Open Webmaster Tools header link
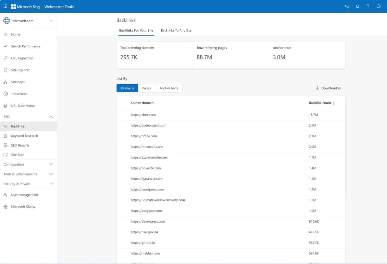The height and width of the screenshot is (264, 387). [x=59, y=7]
